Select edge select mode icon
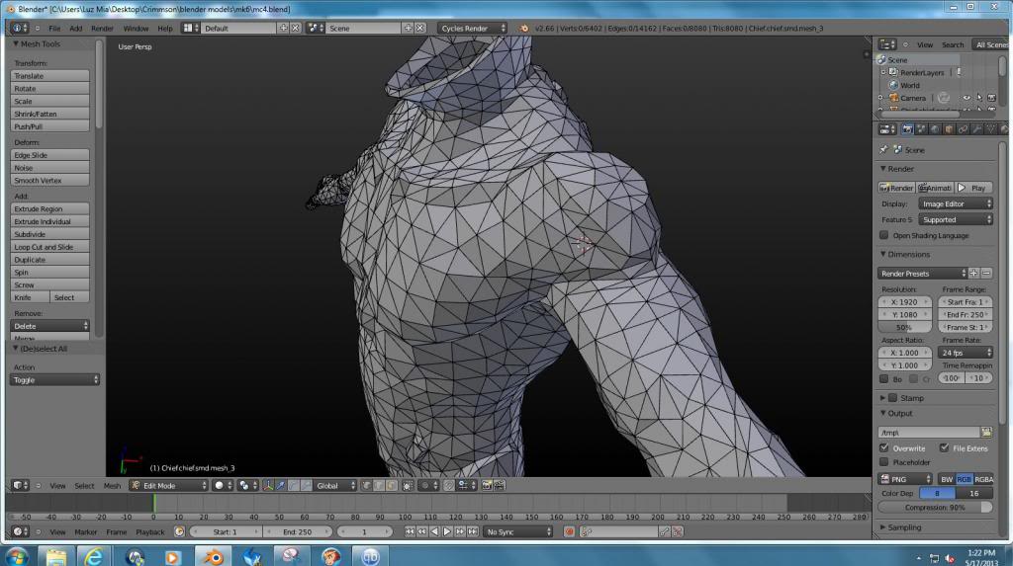Image resolution: width=1013 pixels, height=566 pixels. [x=379, y=485]
